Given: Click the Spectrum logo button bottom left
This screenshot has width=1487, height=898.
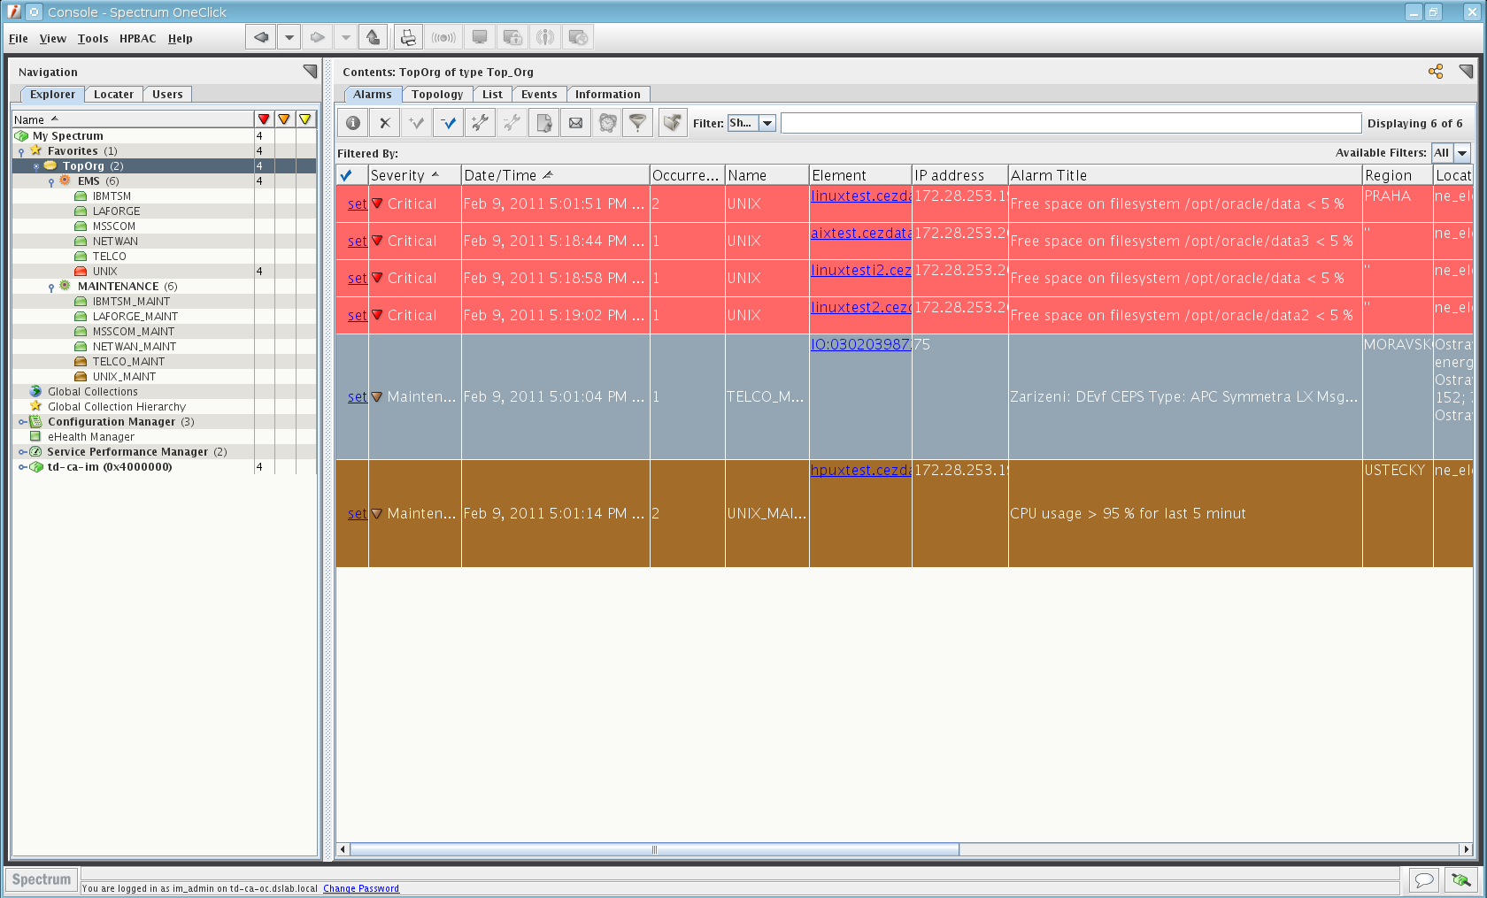Looking at the screenshot, I should 42,879.
